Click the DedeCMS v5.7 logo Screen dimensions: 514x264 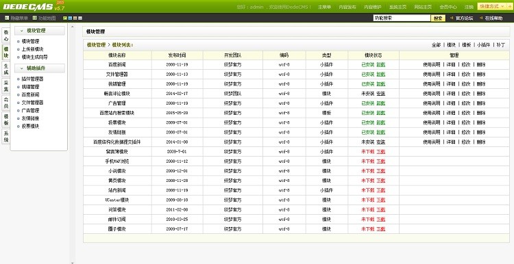pos(34,7)
